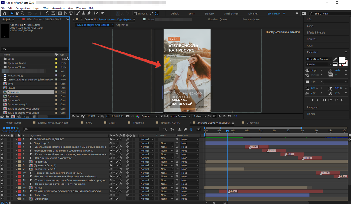Toggle the timeline Motion Blur enable icon

click(191, 129)
